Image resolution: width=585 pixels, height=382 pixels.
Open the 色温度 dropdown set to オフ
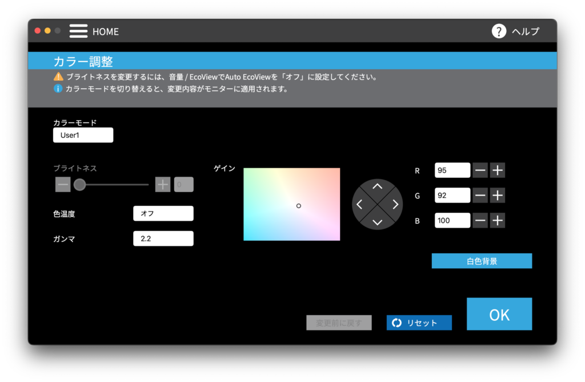(x=163, y=213)
